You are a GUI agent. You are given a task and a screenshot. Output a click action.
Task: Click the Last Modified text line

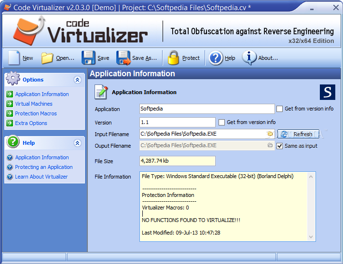pyautogui.click(x=181, y=233)
